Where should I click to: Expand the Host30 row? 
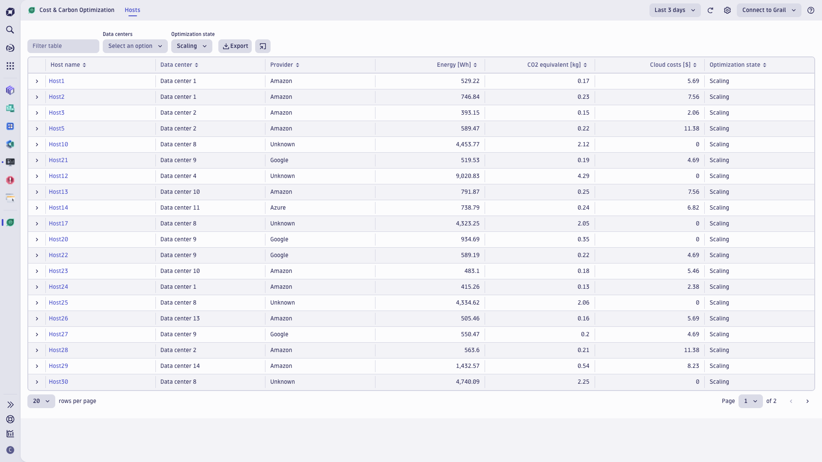tap(37, 382)
